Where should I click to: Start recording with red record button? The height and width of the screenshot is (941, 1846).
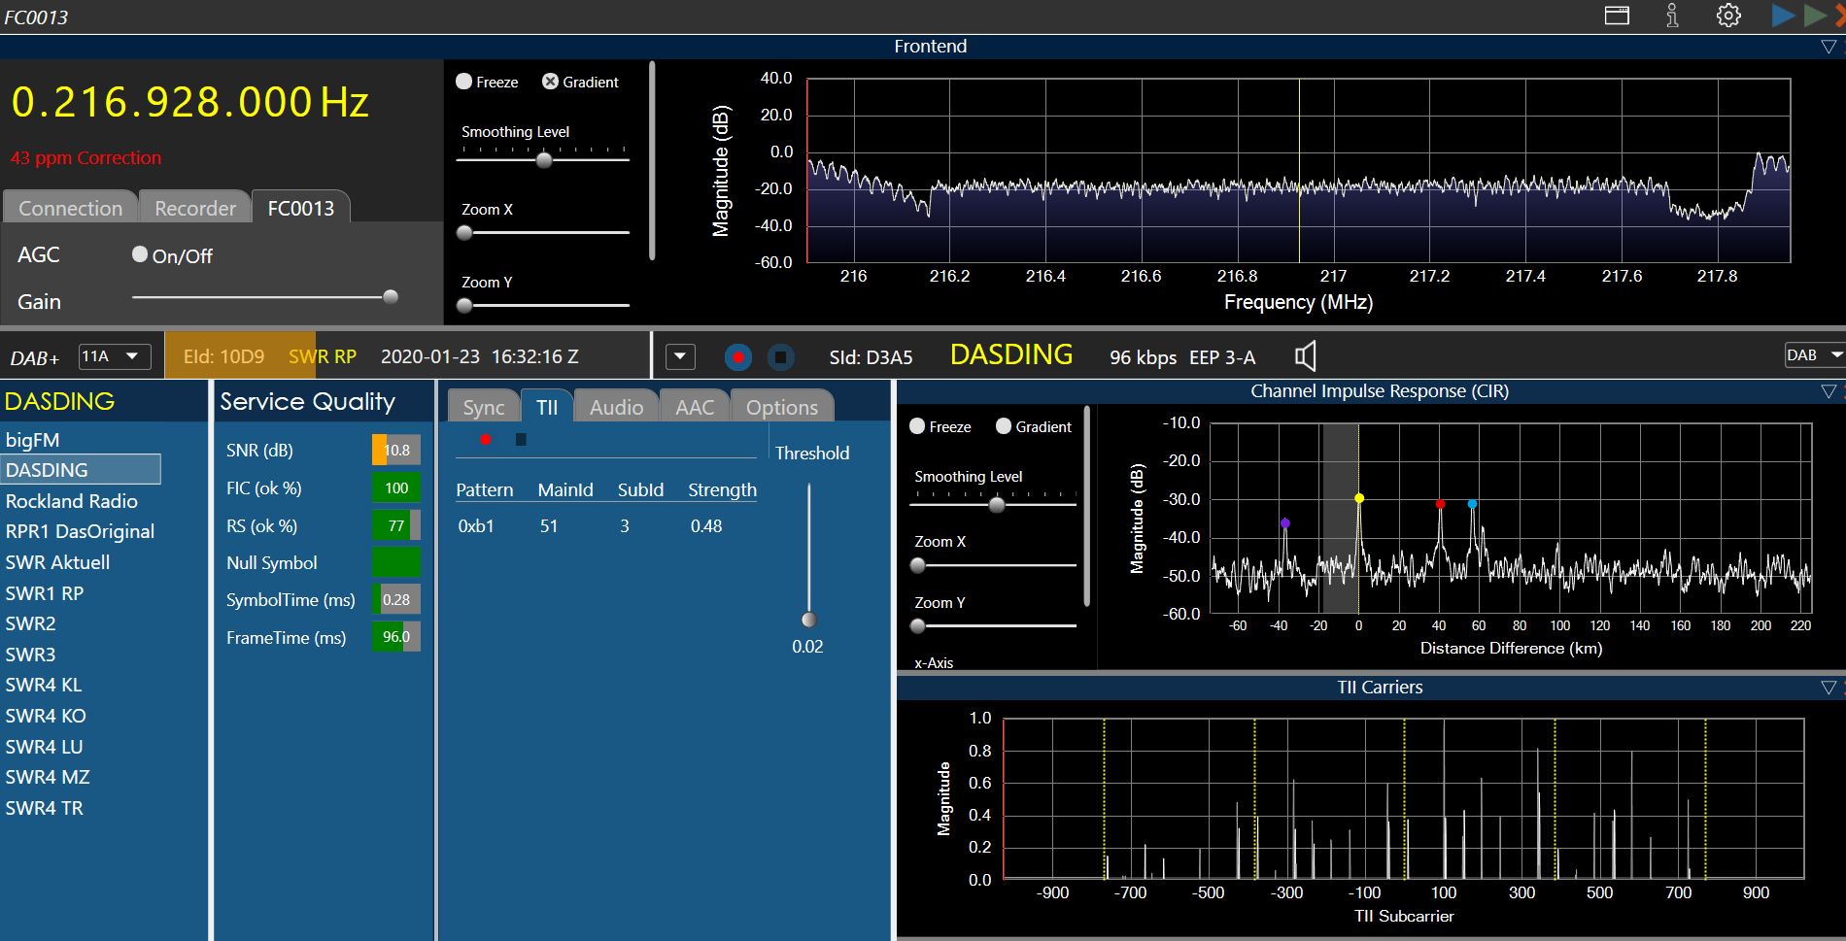pos(738,357)
